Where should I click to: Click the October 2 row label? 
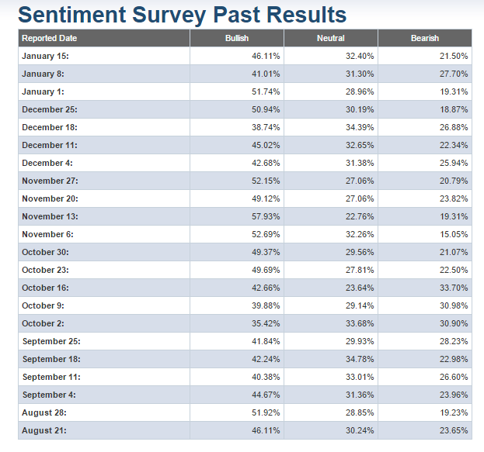click(44, 324)
